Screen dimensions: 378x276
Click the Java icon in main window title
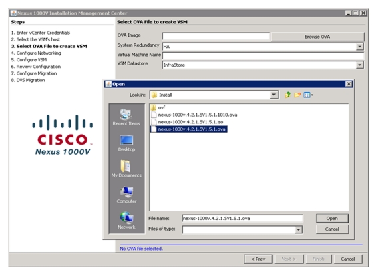point(13,13)
